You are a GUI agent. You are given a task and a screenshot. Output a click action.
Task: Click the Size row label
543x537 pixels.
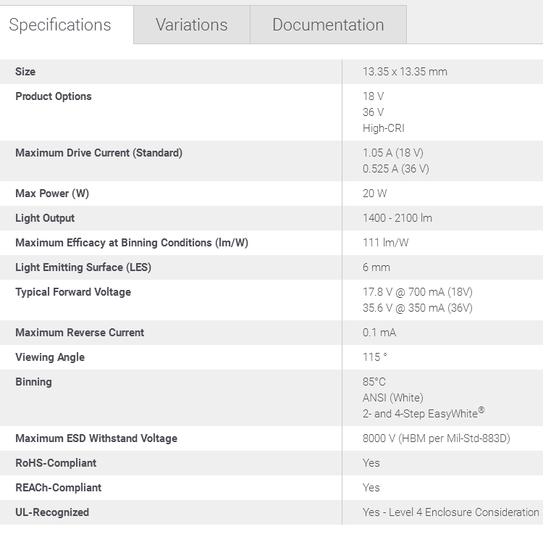[25, 72]
